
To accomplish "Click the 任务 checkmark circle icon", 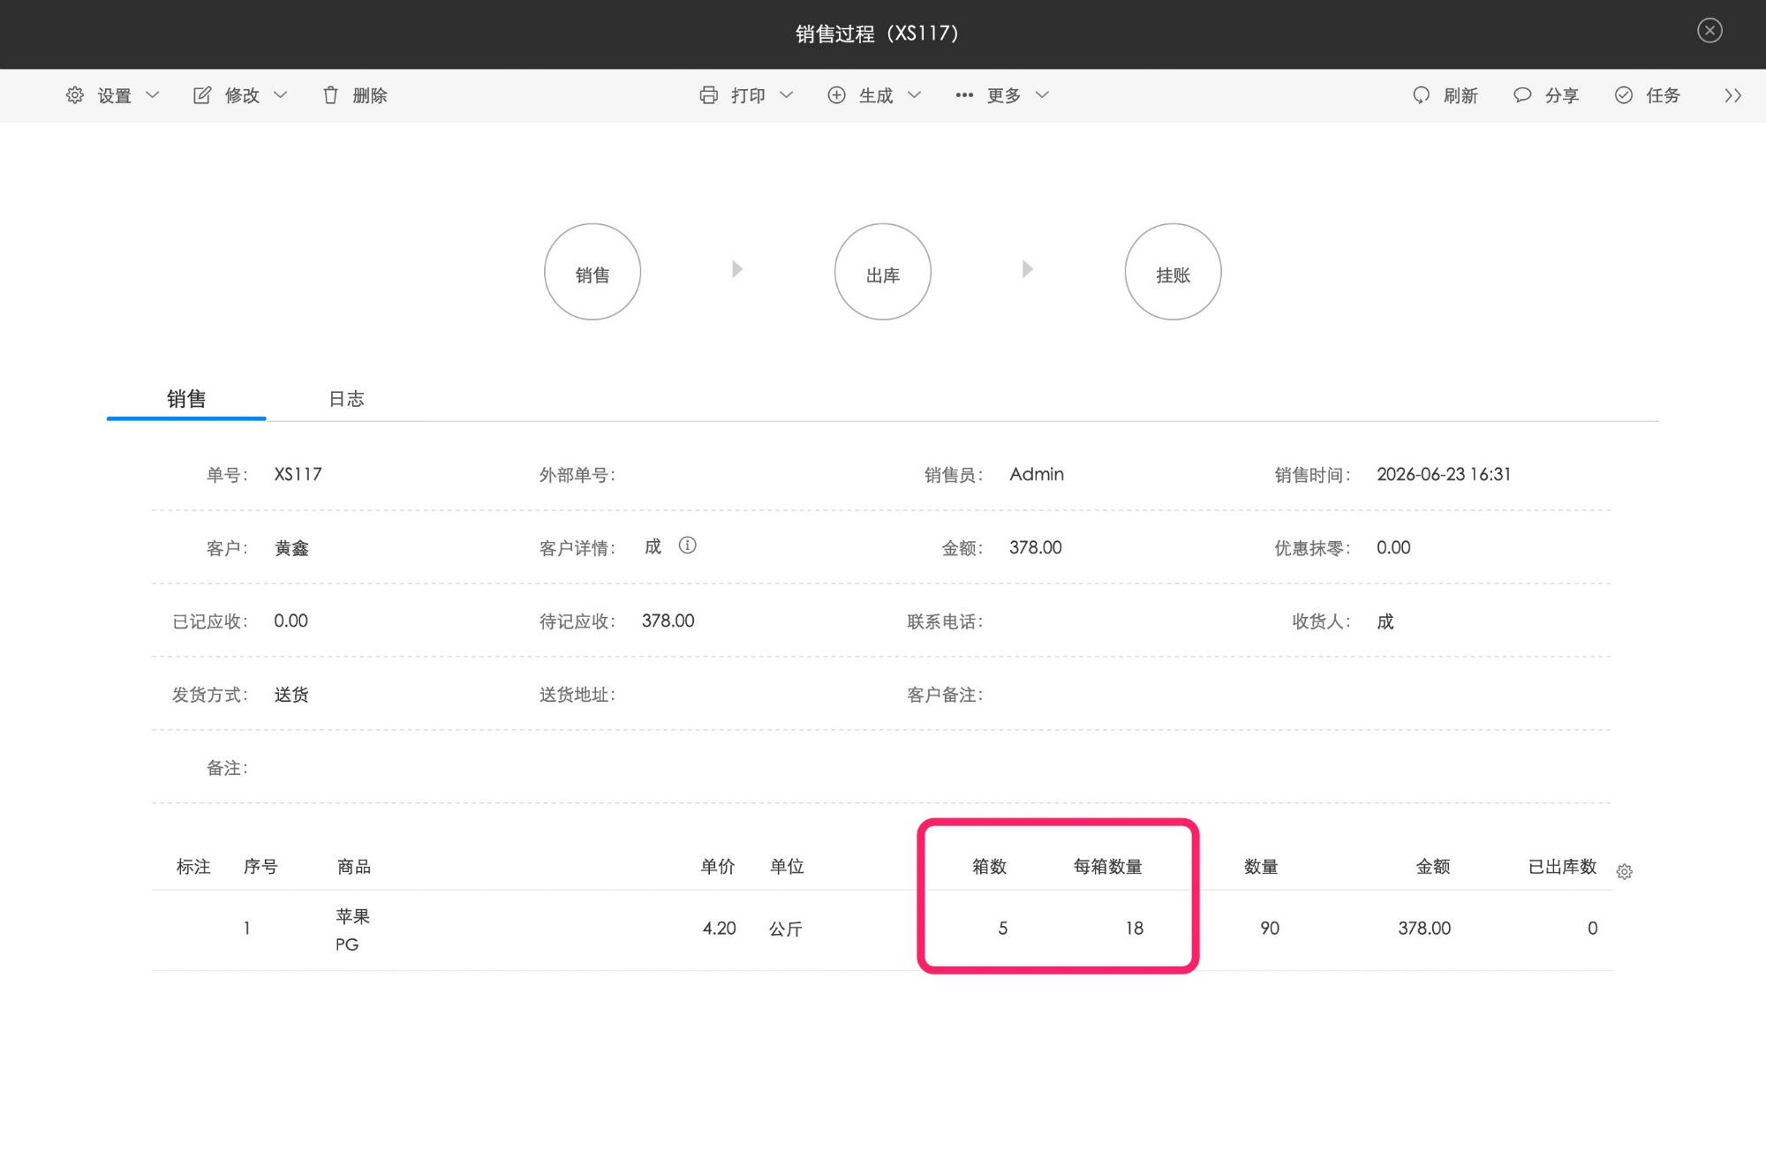I will tap(1624, 94).
